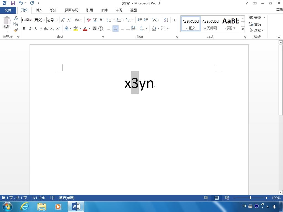This screenshot has height=212, width=283.
Task: Open Word Help question mark icon
Action: pos(247,3)
